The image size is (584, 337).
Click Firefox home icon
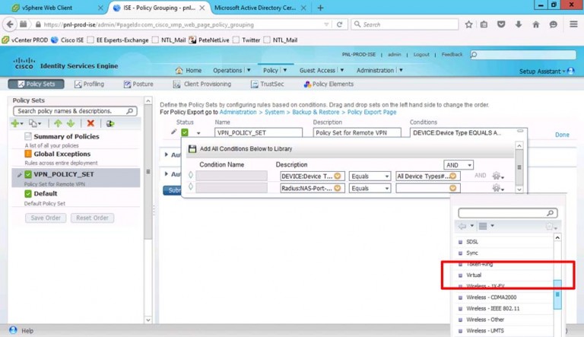pyautogui.click(x=536, y=24)
